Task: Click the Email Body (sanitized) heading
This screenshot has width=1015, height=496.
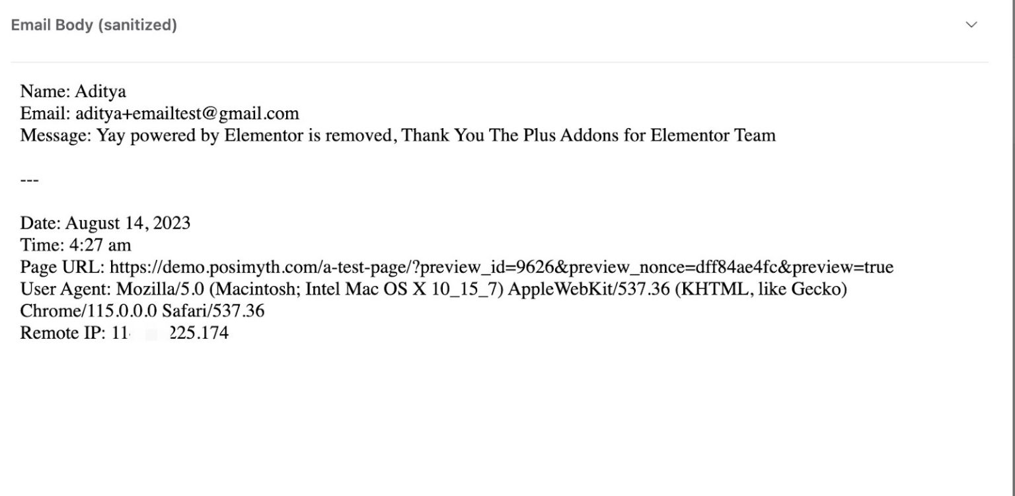Action: click(94, 25)
